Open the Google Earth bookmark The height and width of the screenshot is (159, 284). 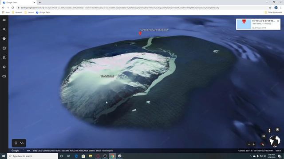pos(43,12)
